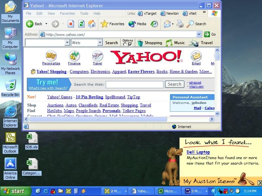Select My Computer desktop icon

(10, 38)
